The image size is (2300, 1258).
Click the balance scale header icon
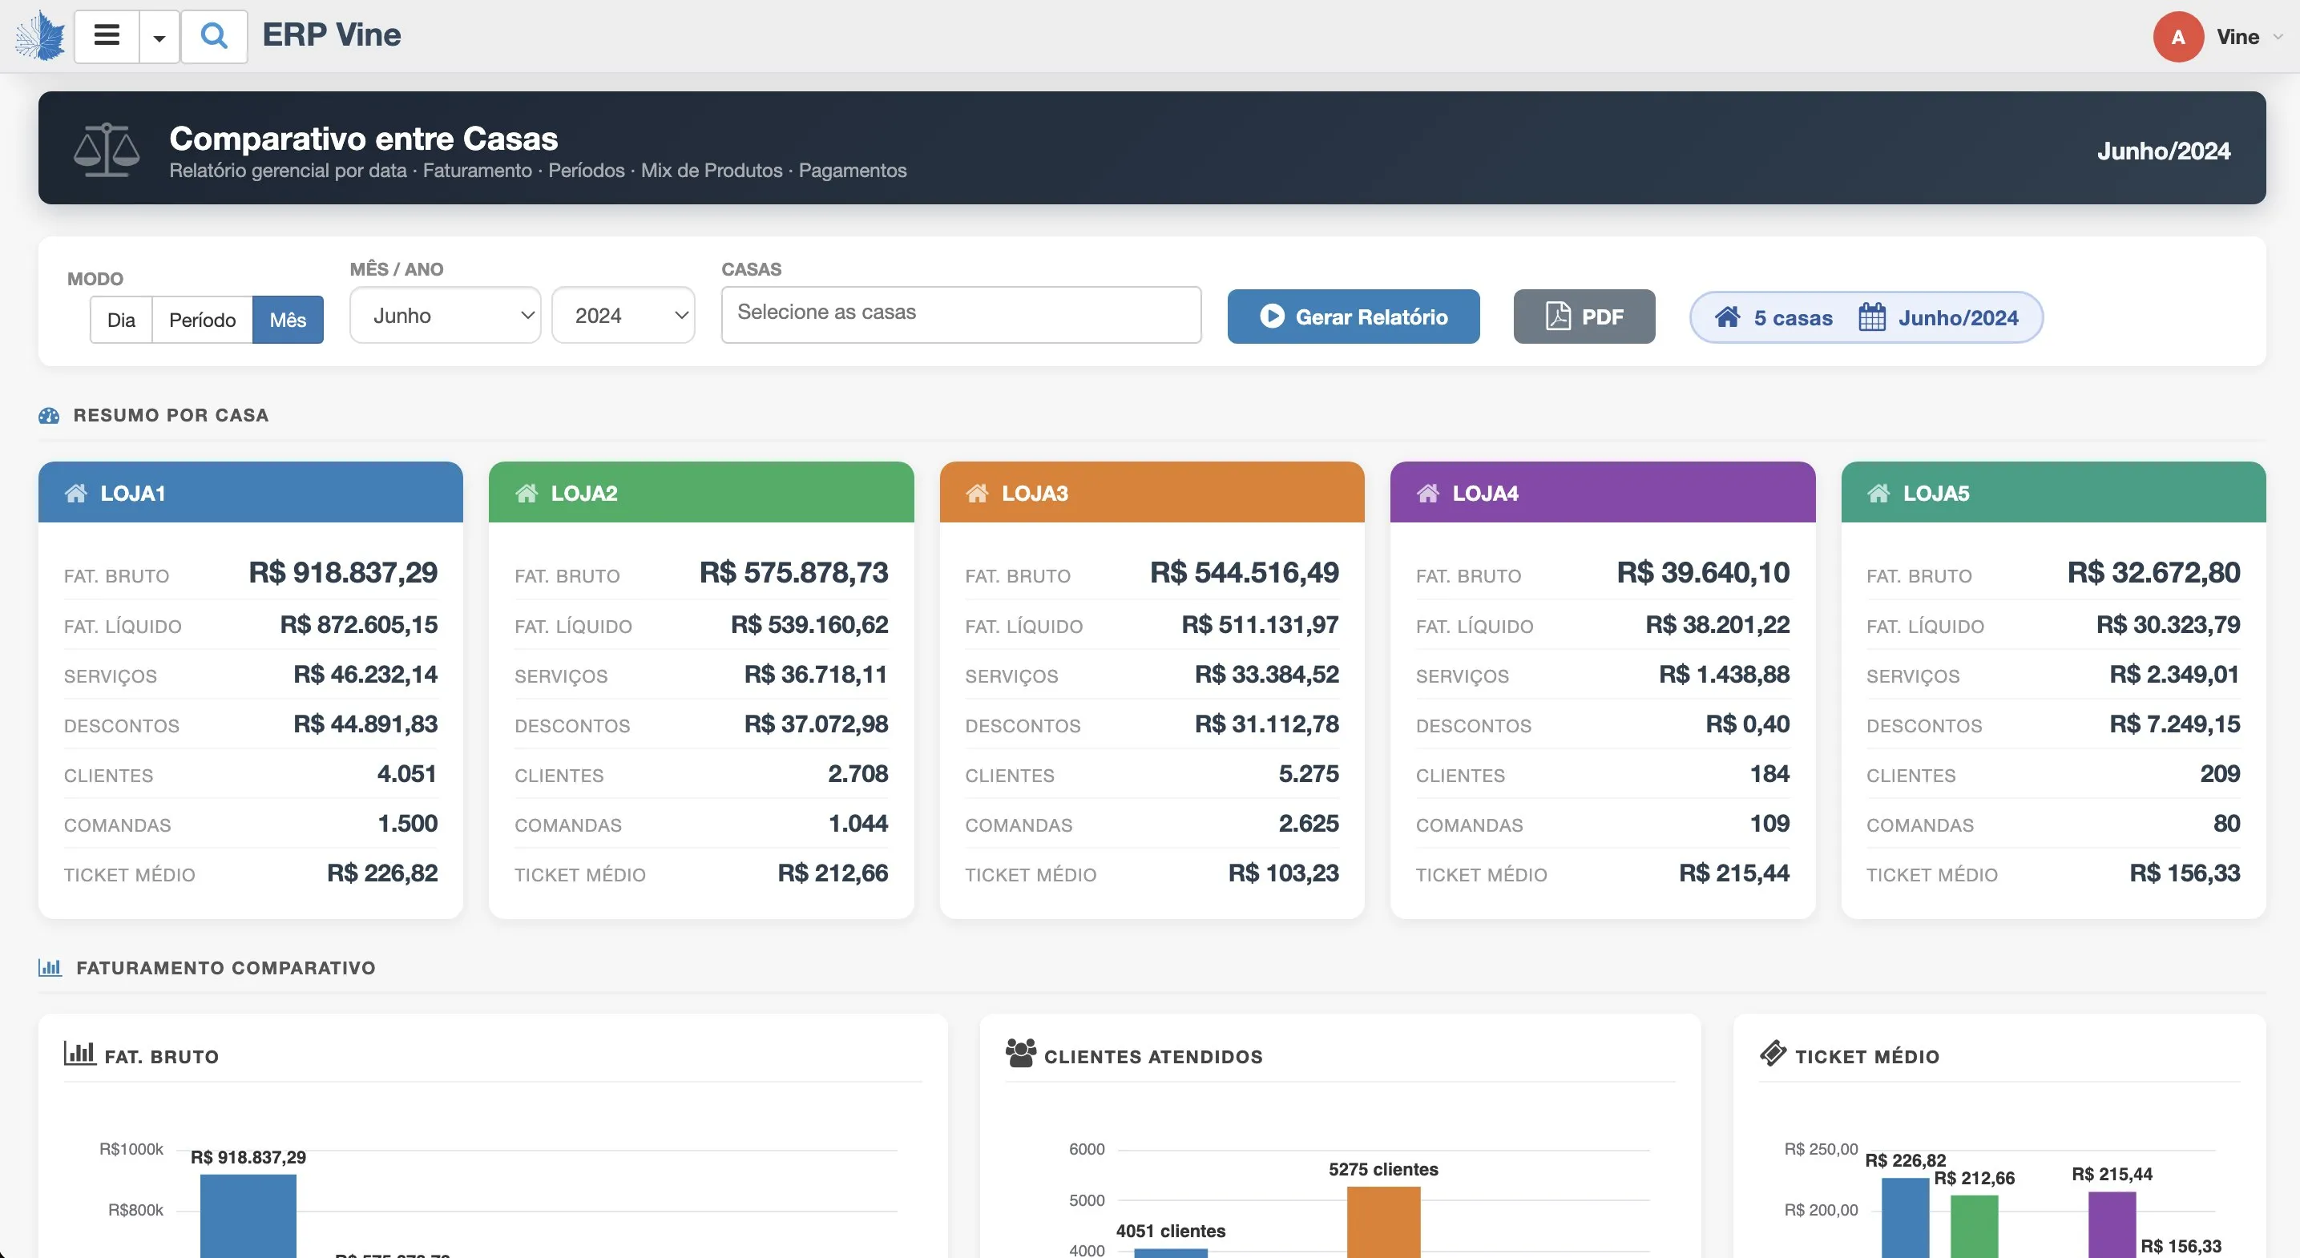(x=107, y=149)
